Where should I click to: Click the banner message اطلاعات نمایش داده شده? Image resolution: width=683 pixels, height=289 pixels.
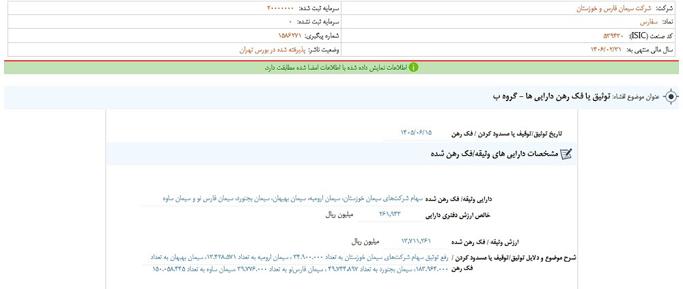(336, 68)
